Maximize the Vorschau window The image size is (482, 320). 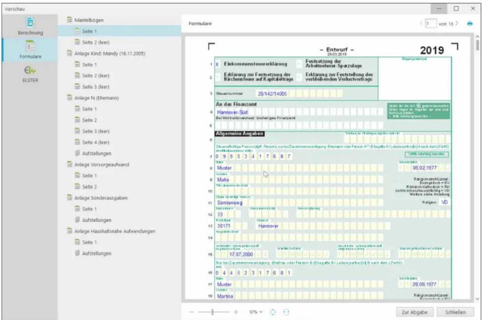(x=456, y=8)
